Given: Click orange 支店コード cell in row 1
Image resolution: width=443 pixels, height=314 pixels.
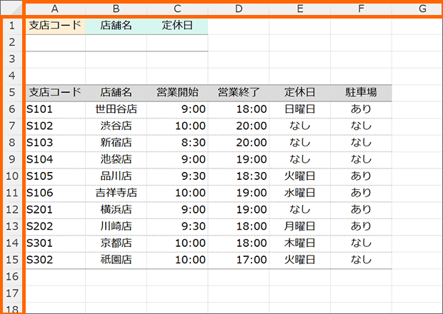Looking at the screenshot, I should click(x=55, y=26).
